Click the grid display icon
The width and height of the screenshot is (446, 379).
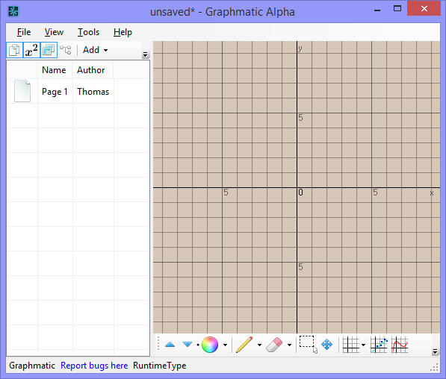(351, 345)
